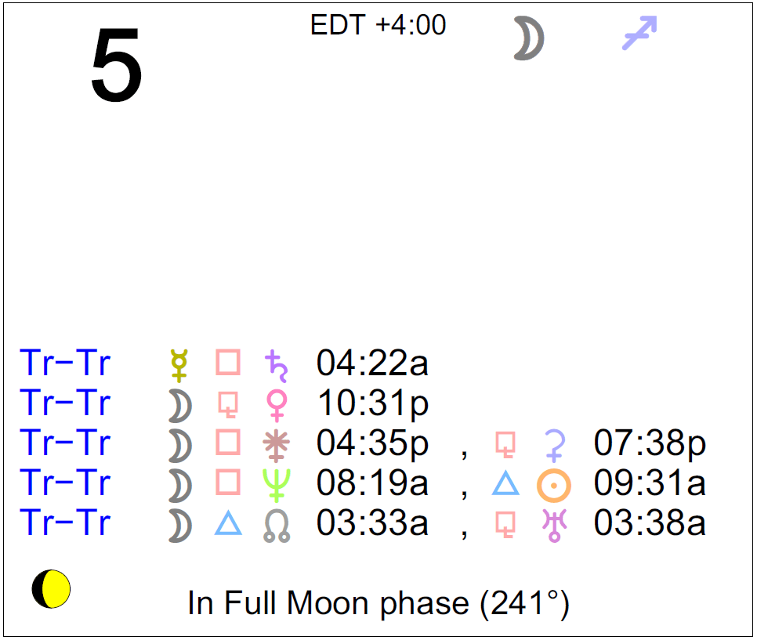The height and width of the screenshot is (640, 757).
Task: Click the 10:31p time entry
Action: click(372, 404)
